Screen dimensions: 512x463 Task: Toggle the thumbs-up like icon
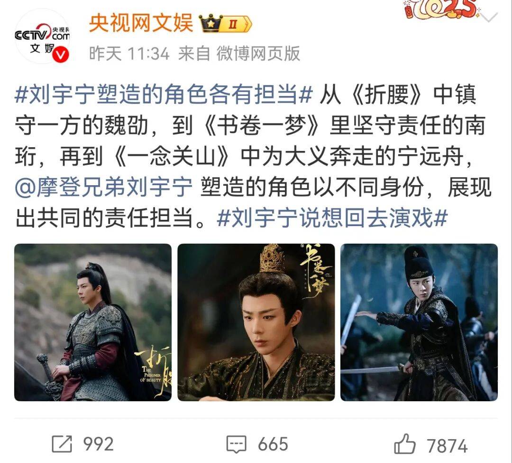404,444
